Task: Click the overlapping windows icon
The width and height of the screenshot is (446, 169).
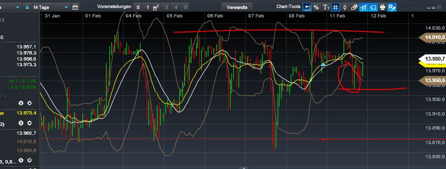Action: (355, 8)
